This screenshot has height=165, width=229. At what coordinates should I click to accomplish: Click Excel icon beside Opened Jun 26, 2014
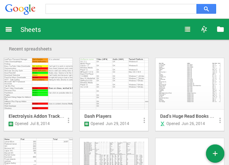point(162,124)
